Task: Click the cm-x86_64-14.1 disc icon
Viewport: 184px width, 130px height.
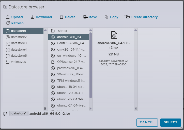Action: [x=53, y=50]
